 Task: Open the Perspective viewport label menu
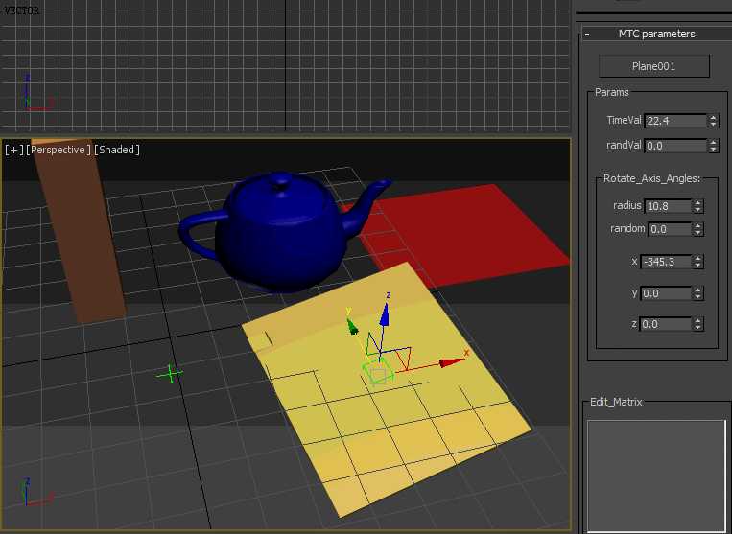pyautogui.click(x=59, y=150)
